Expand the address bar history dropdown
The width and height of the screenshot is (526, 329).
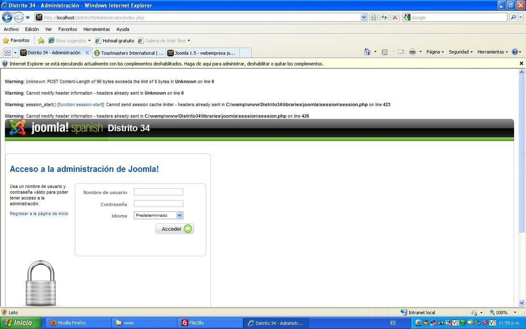pos(363,17)
